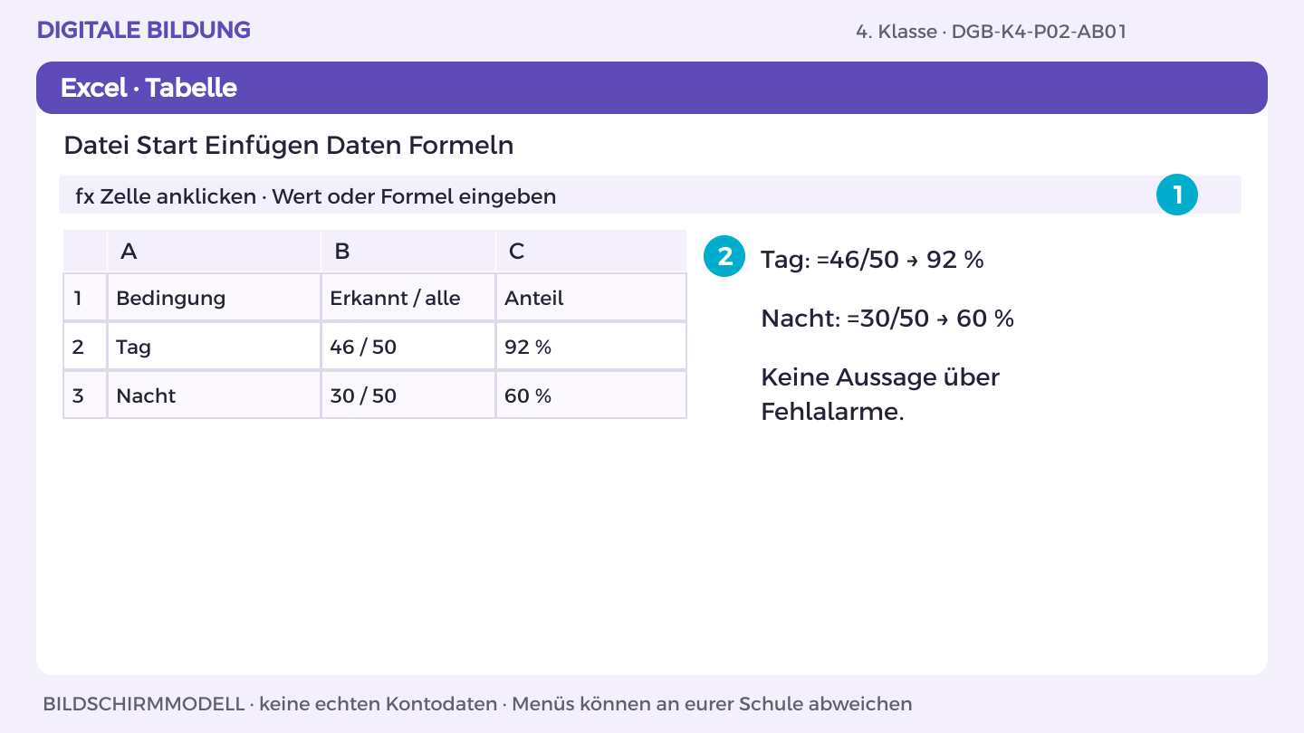Click the cell labeled Bedingung
This screenshot has width=1304, height=733.
point(214,298)
